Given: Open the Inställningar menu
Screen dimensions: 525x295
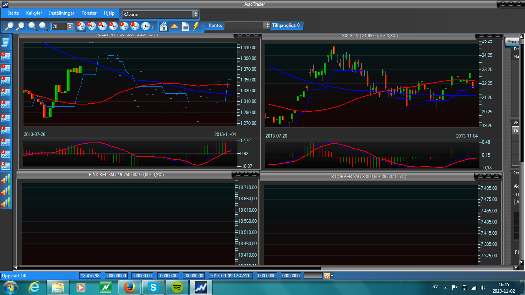Looking at the screenshot, I should click(x=61, y=13).
